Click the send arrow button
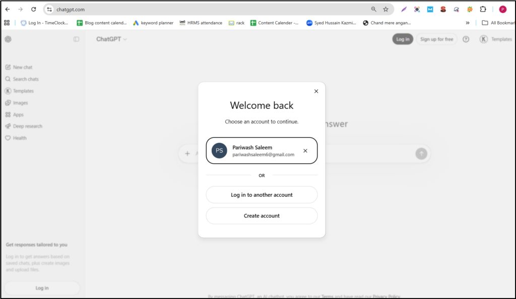516x299 pixels. (421, 154)
